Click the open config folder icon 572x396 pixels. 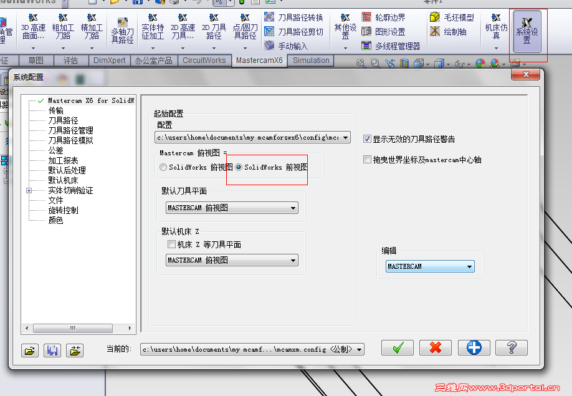click(30, 350)
